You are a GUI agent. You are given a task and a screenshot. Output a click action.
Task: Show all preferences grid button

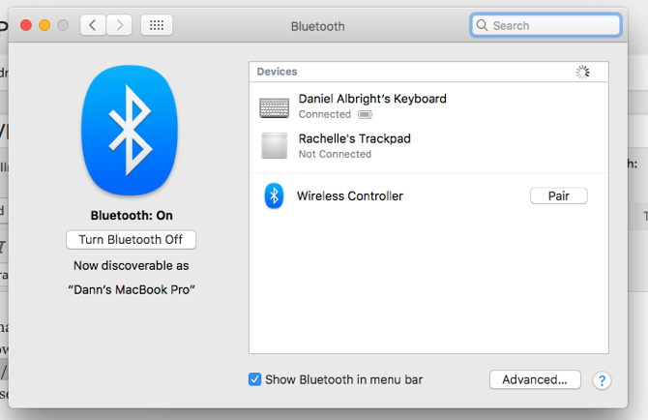157,26
